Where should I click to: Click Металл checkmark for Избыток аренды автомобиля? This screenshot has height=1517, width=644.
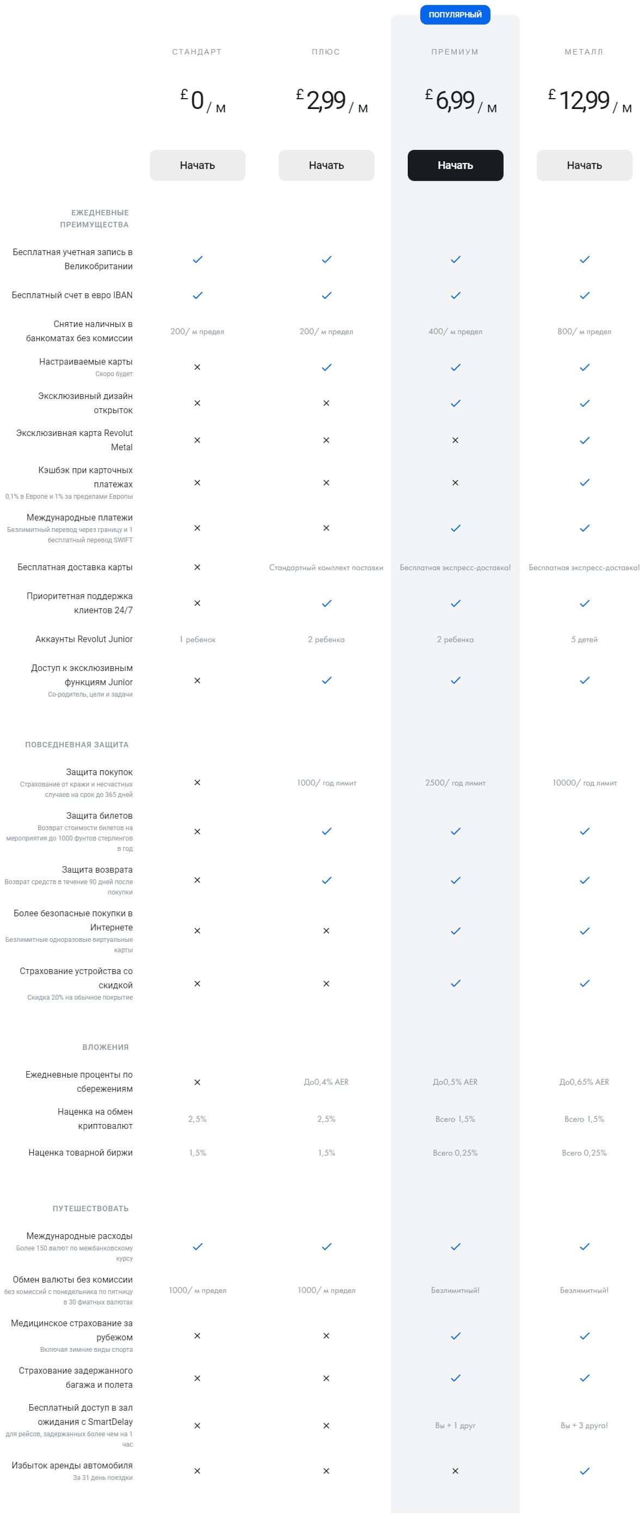(584, 1471)
